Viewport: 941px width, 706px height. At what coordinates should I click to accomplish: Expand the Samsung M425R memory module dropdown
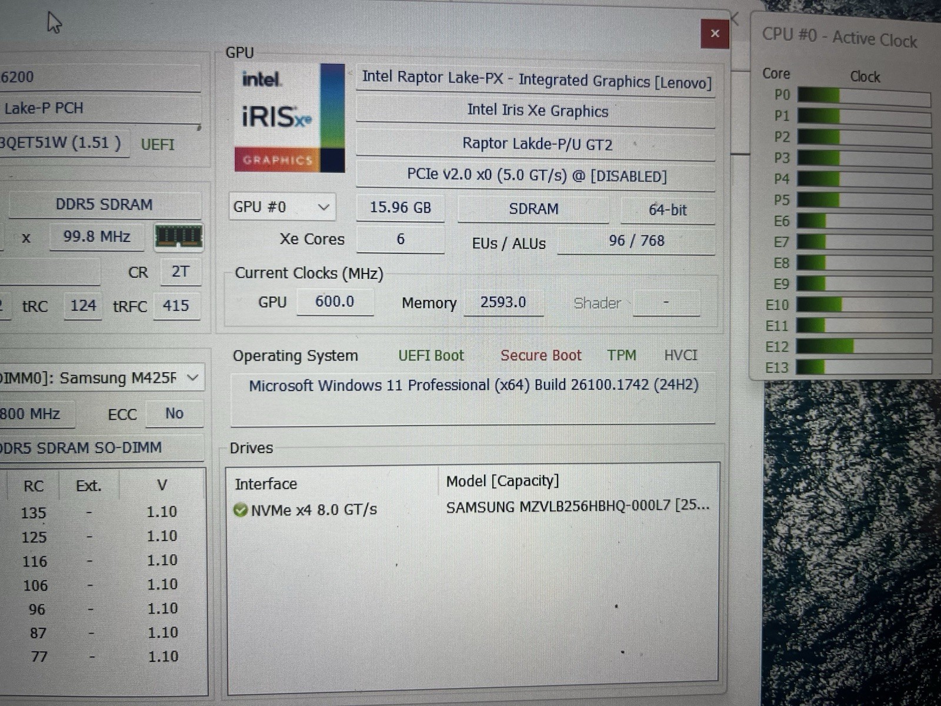[x=101, y=378]
